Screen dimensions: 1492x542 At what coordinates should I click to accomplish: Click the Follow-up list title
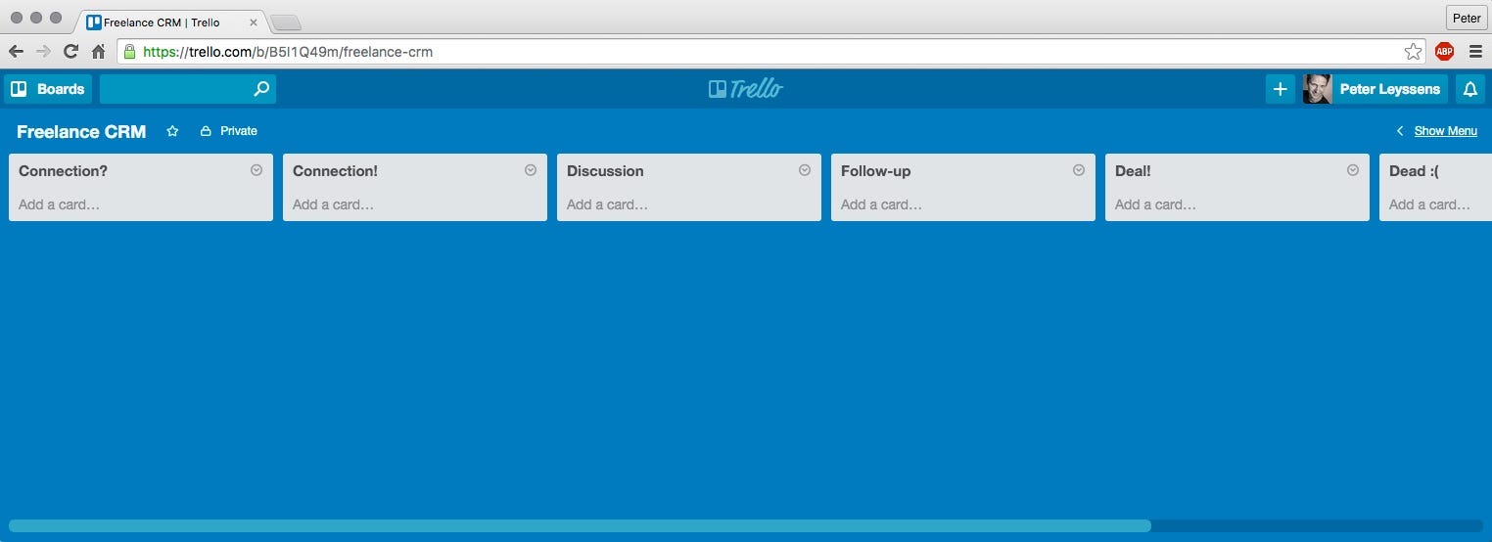pyautogui.click(x=875, y=170)
